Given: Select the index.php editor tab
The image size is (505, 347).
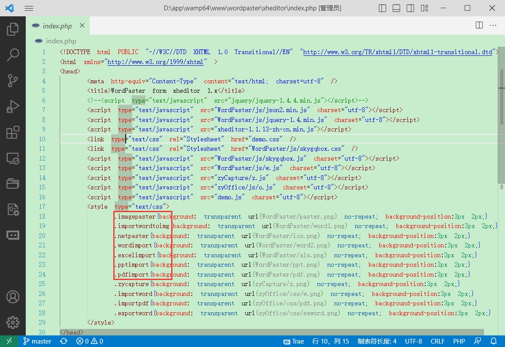Looking at the screenshot, I should click(57, 26).
